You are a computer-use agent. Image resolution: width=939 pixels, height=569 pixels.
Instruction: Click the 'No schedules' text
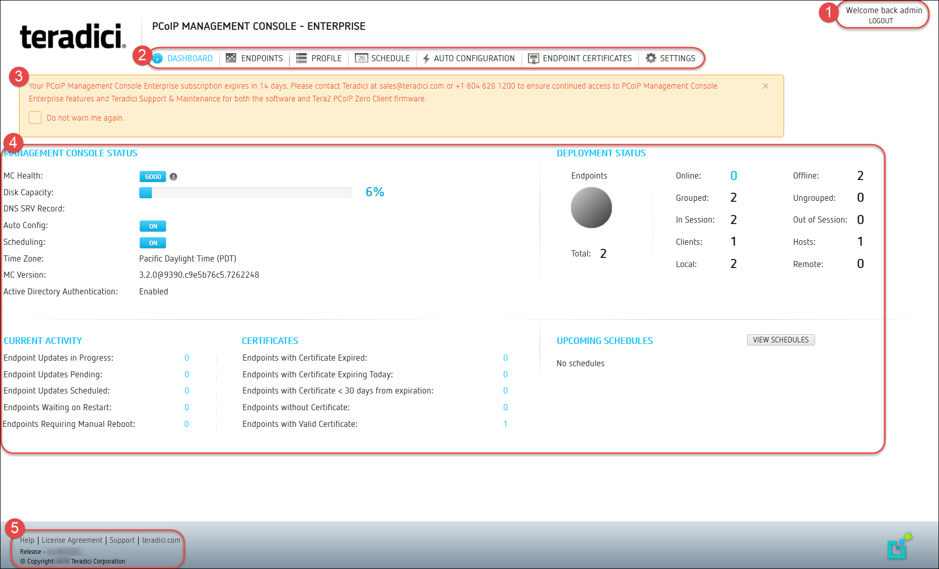click(580, 363)
